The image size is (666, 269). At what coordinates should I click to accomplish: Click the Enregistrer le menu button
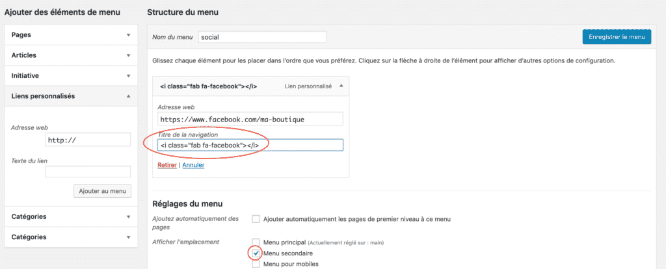tap(616, 37)
